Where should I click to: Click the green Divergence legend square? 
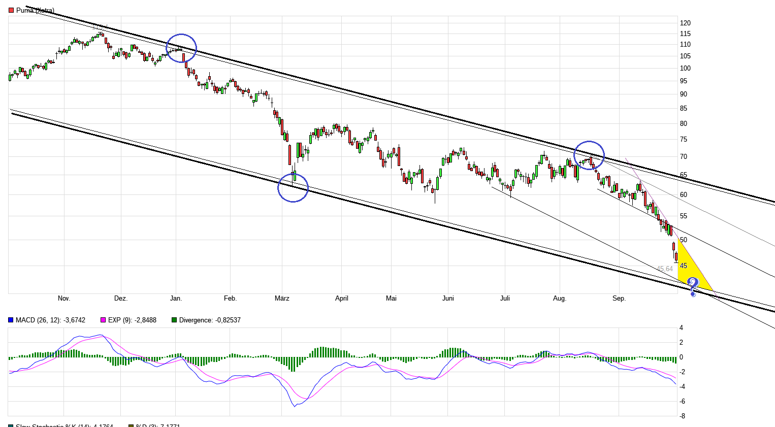(x=174, y=320)
